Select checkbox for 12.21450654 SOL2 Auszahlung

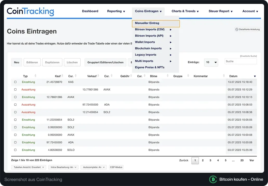tap(15, 112)
